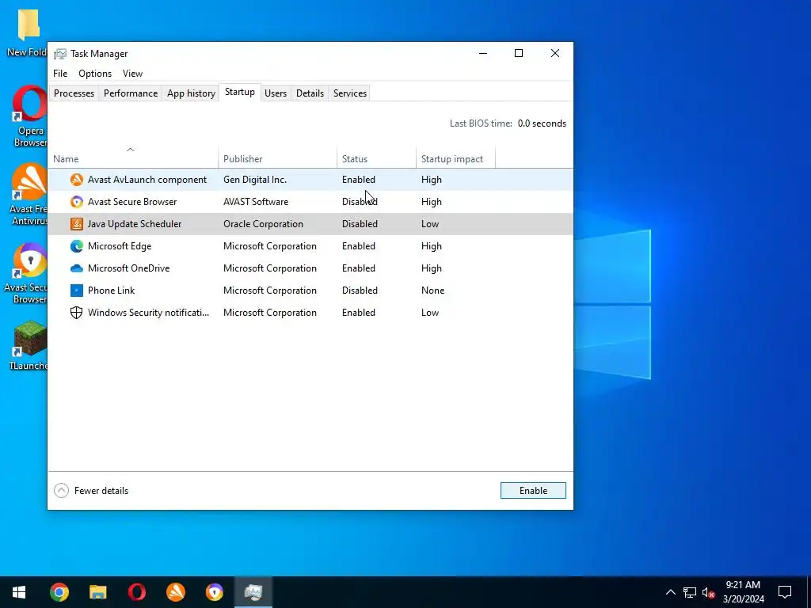Click the Microsoft Edge row icon
The height and width of the screenshot is (608, 811).
tap(77, 246)
